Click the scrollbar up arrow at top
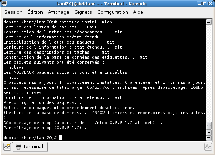Screen dimensions: 215x155 209,22
